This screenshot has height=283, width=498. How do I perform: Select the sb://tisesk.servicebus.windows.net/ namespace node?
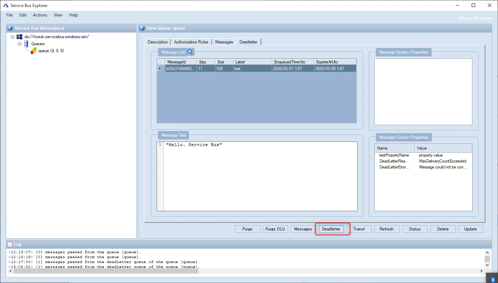click(x=57, y=37)
